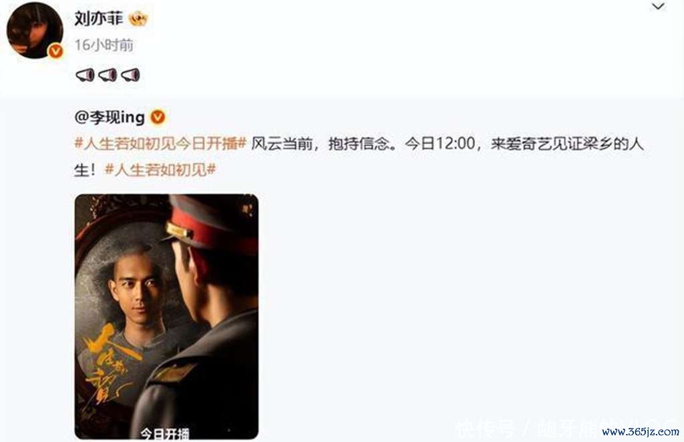The image size is (684, 442).
Task: Click the middle megaphone emoji
Action: click(x=108, y=75)
